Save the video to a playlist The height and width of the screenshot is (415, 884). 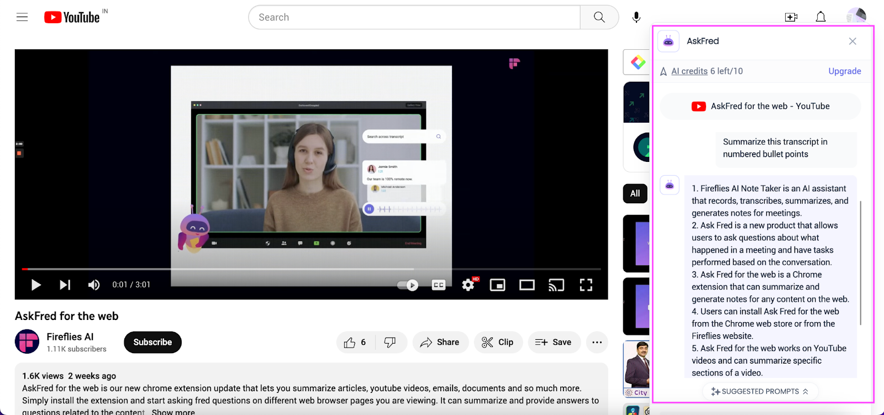click(x=554, y=343)
